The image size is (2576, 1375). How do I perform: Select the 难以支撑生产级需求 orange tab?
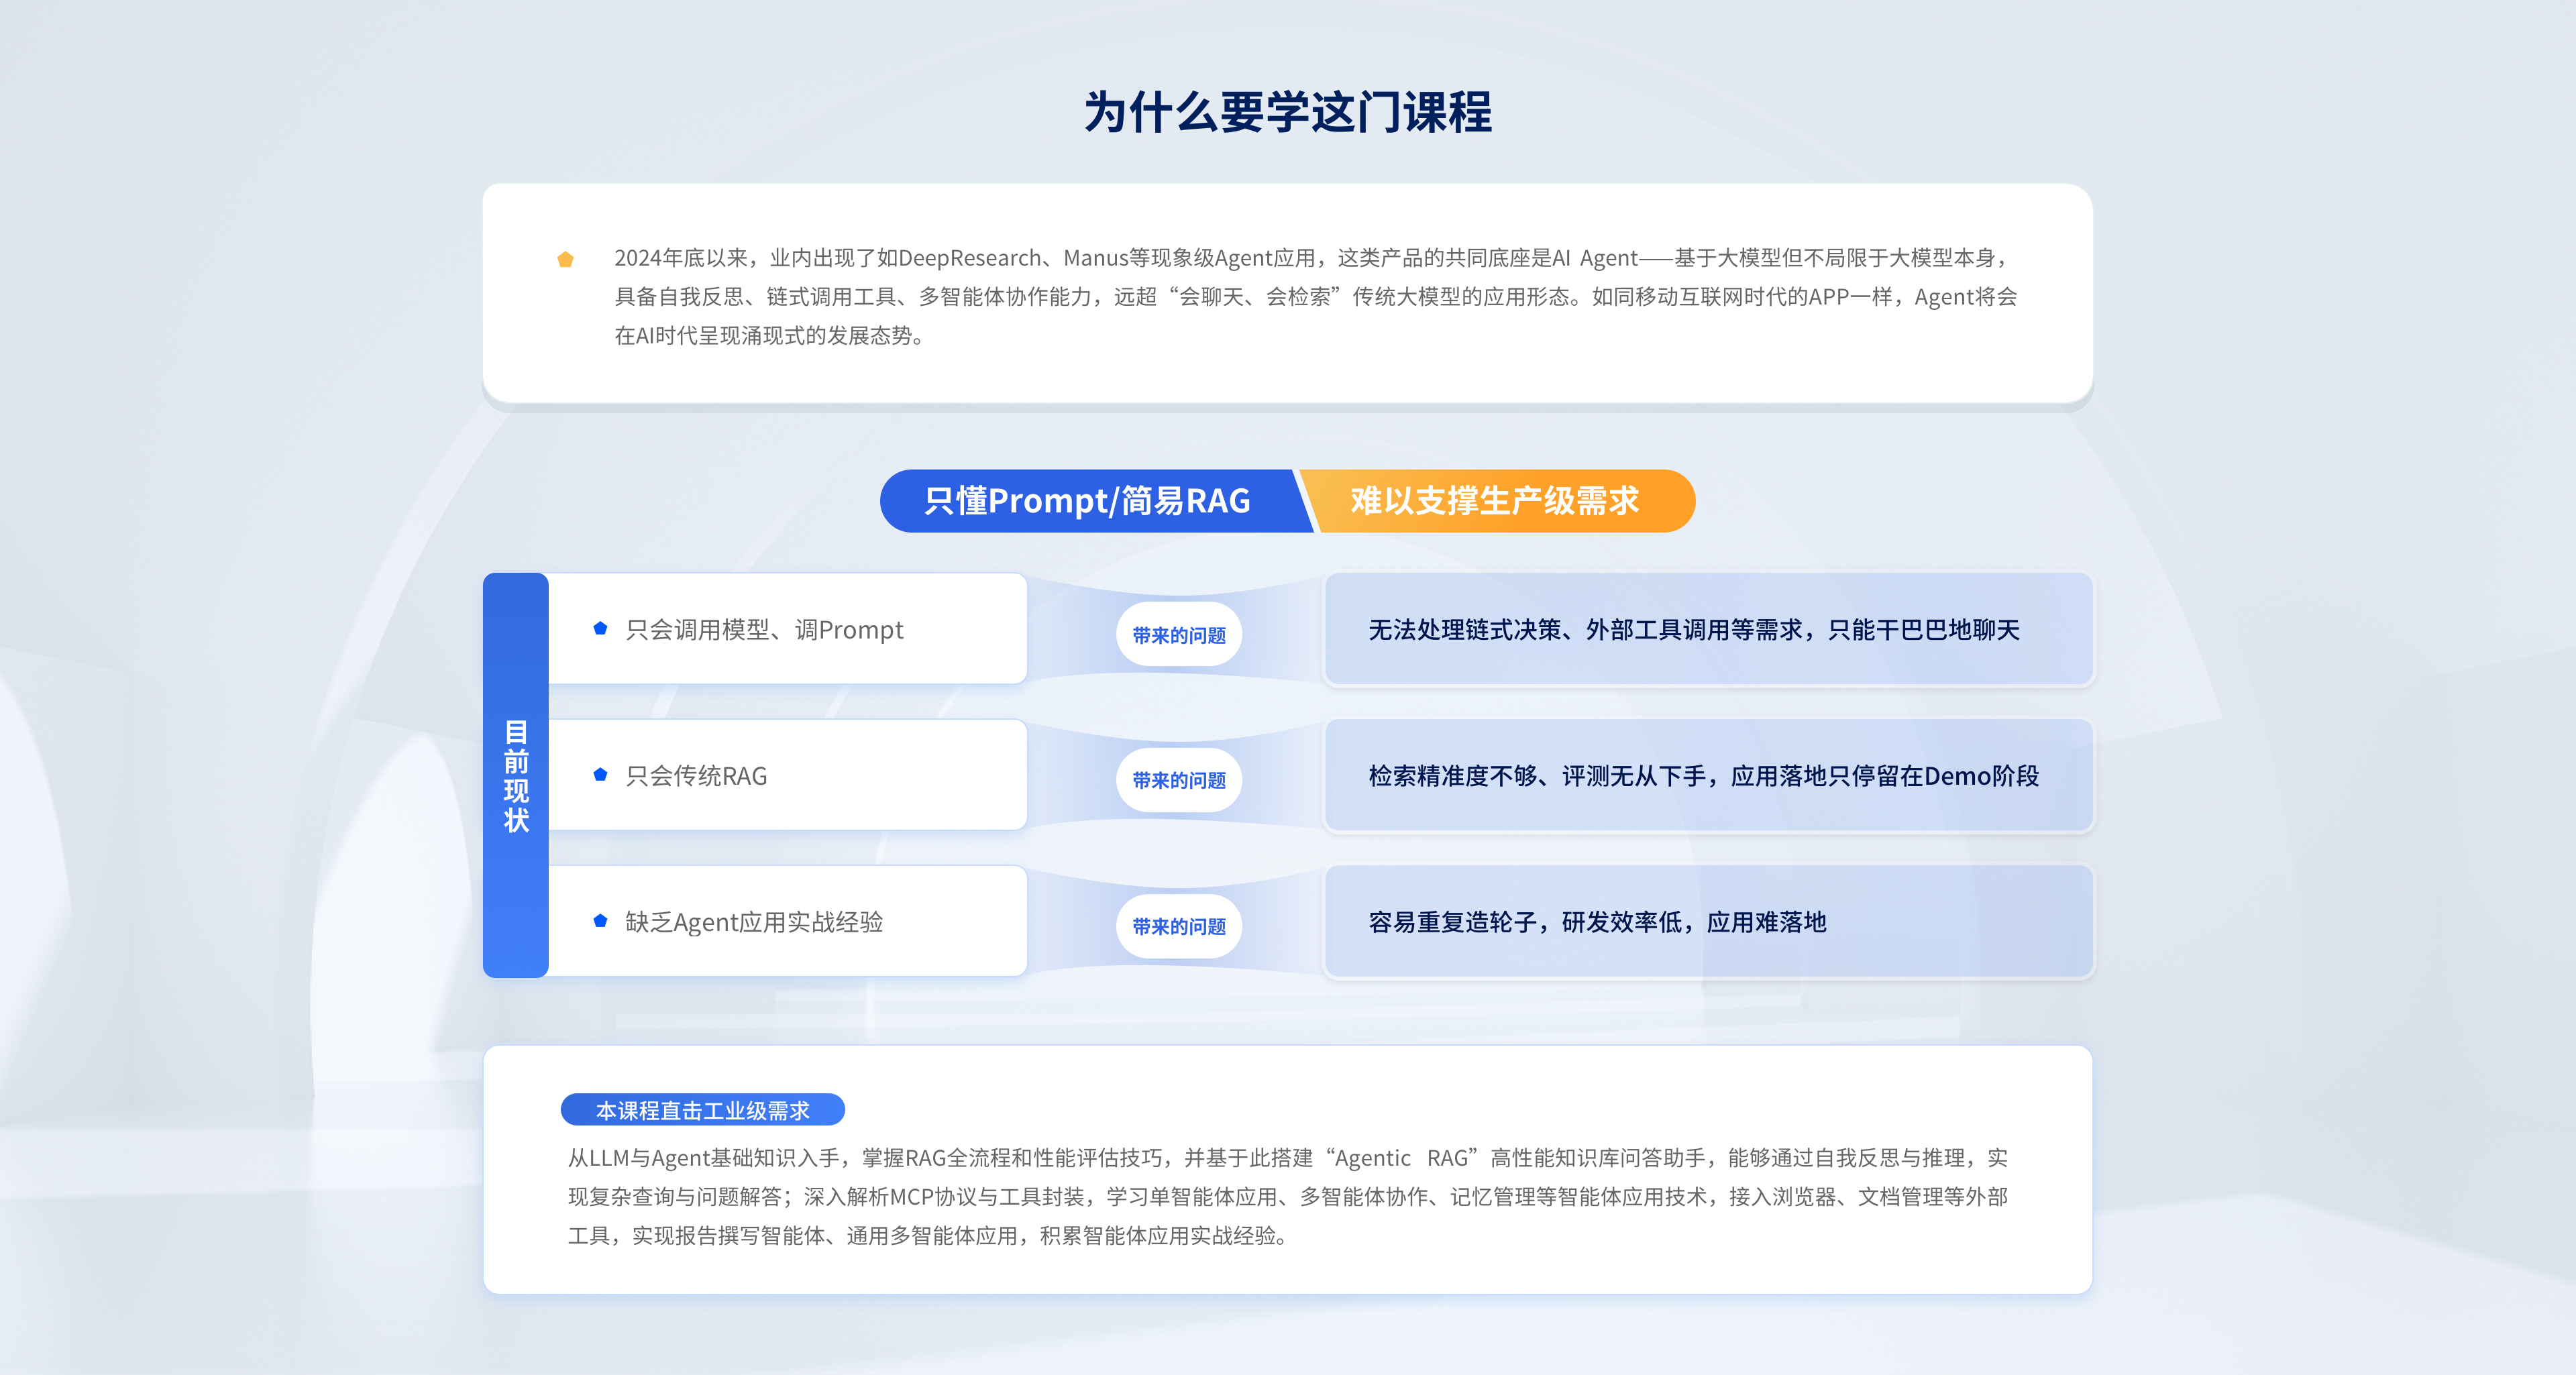pyautogui.click(x=1494, y=500)
